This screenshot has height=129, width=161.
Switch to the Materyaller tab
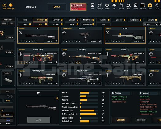coord(88,20)
